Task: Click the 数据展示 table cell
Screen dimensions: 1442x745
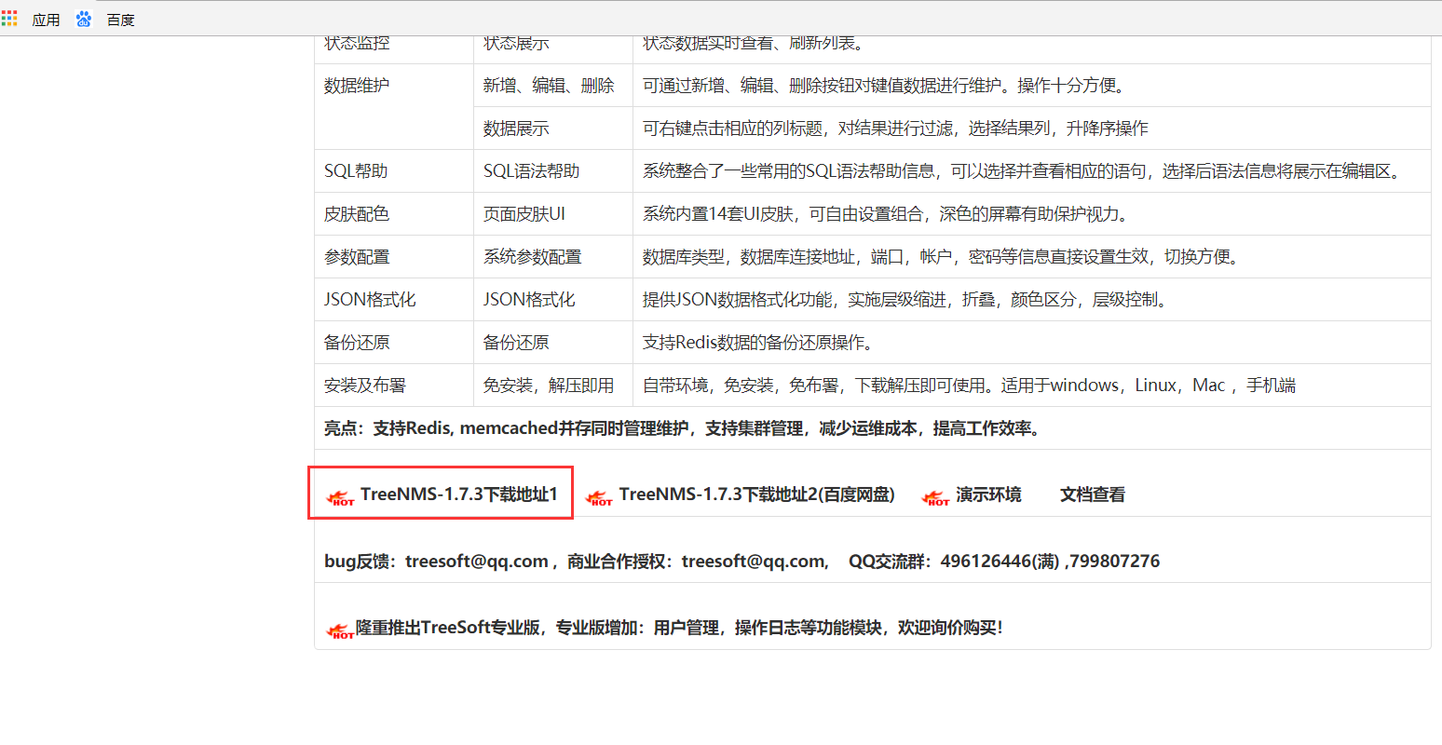Action: pyautogui.click(x=553, y=129)
